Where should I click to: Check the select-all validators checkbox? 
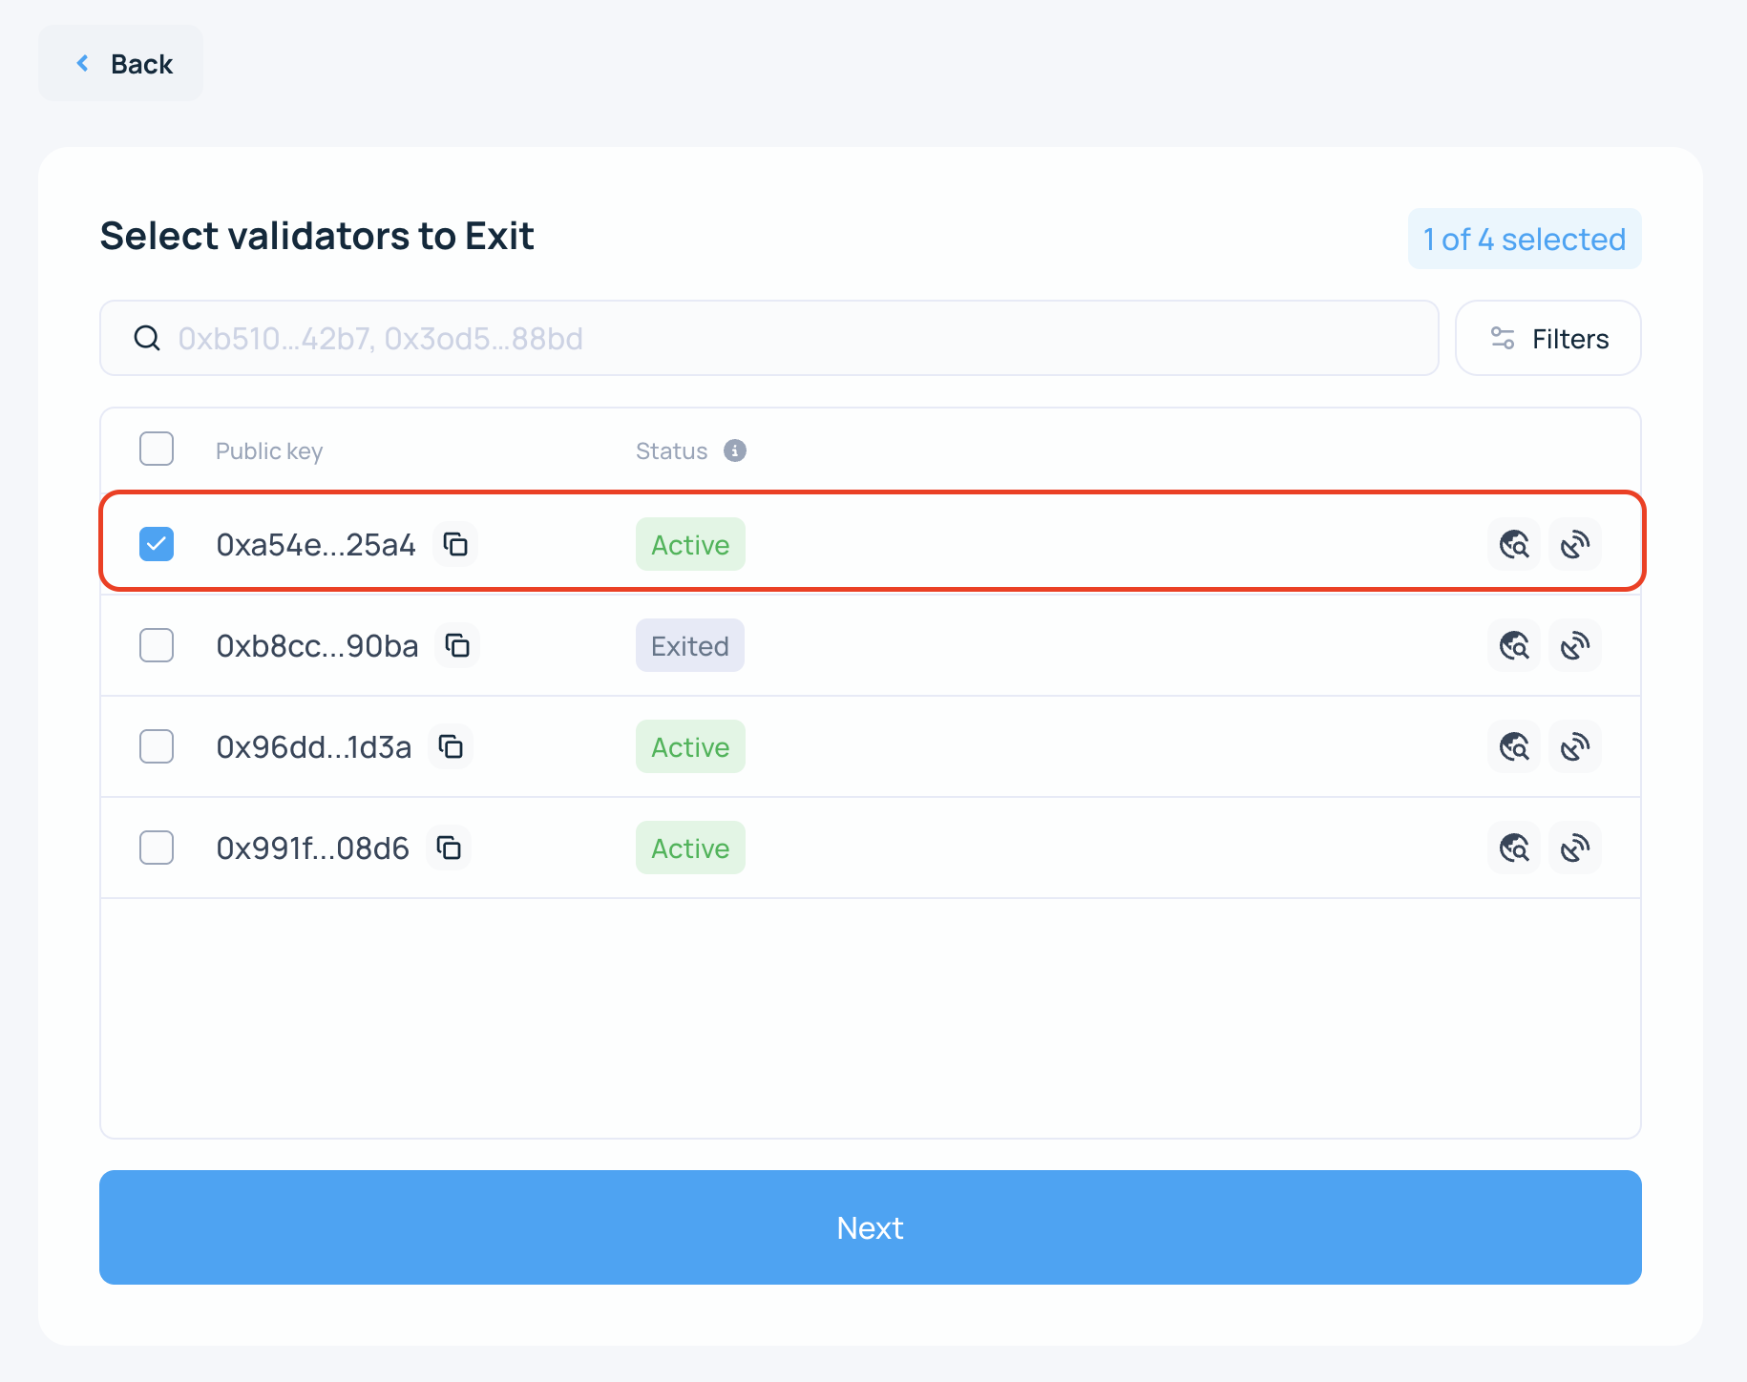[x=157, y=449]
